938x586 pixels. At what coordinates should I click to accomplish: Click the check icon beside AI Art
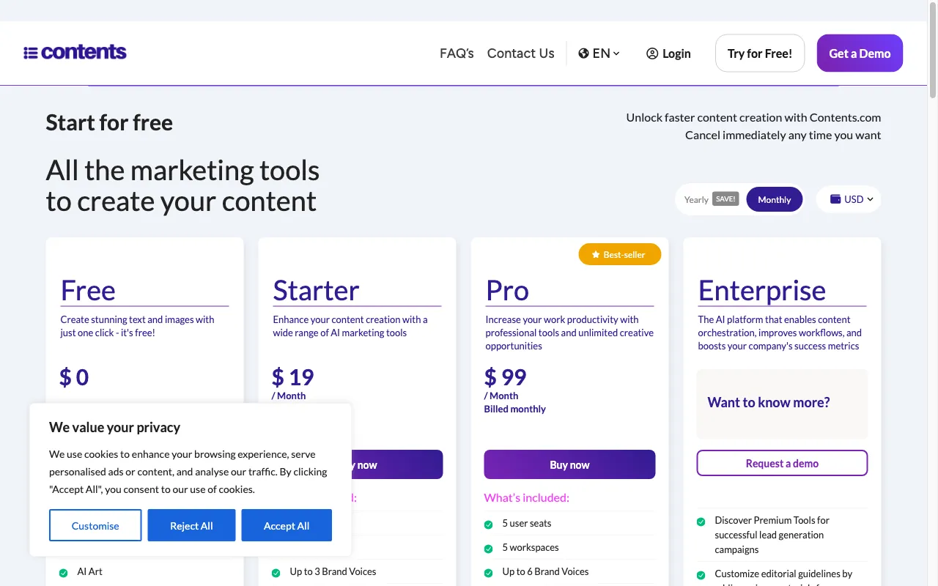[x=63, y=573]
